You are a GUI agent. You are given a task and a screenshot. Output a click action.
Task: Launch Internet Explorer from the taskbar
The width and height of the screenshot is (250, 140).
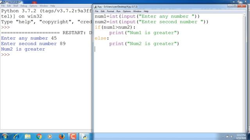click(16, 136)
